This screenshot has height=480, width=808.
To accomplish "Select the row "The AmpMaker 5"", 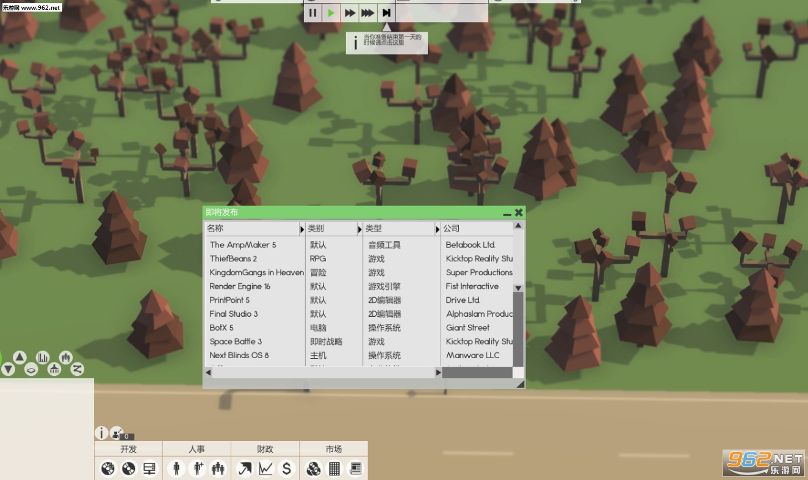I will tap(359, 245).
